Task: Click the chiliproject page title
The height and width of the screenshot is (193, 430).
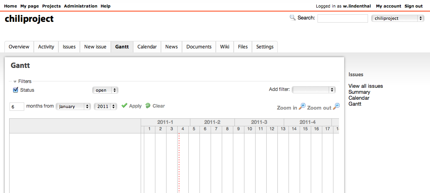Action: [x=29, y=19]
